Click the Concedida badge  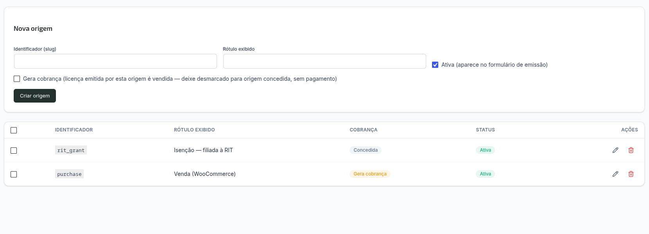366,150
